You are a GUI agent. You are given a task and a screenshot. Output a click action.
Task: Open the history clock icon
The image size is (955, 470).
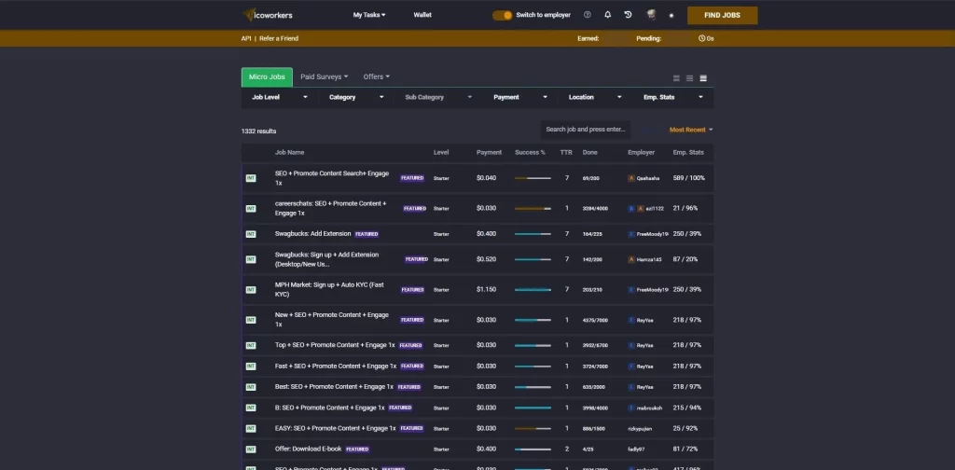pyautogui.click(x=628, y=15)
